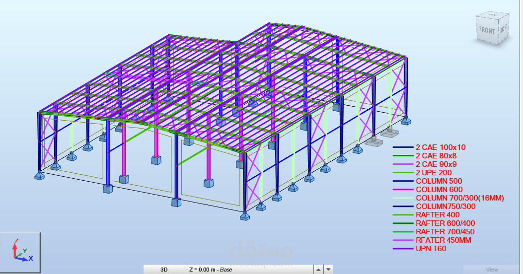Click legend label COLUMN 500
The height and width of the screenshot is (274, 523).
point(439,181)
